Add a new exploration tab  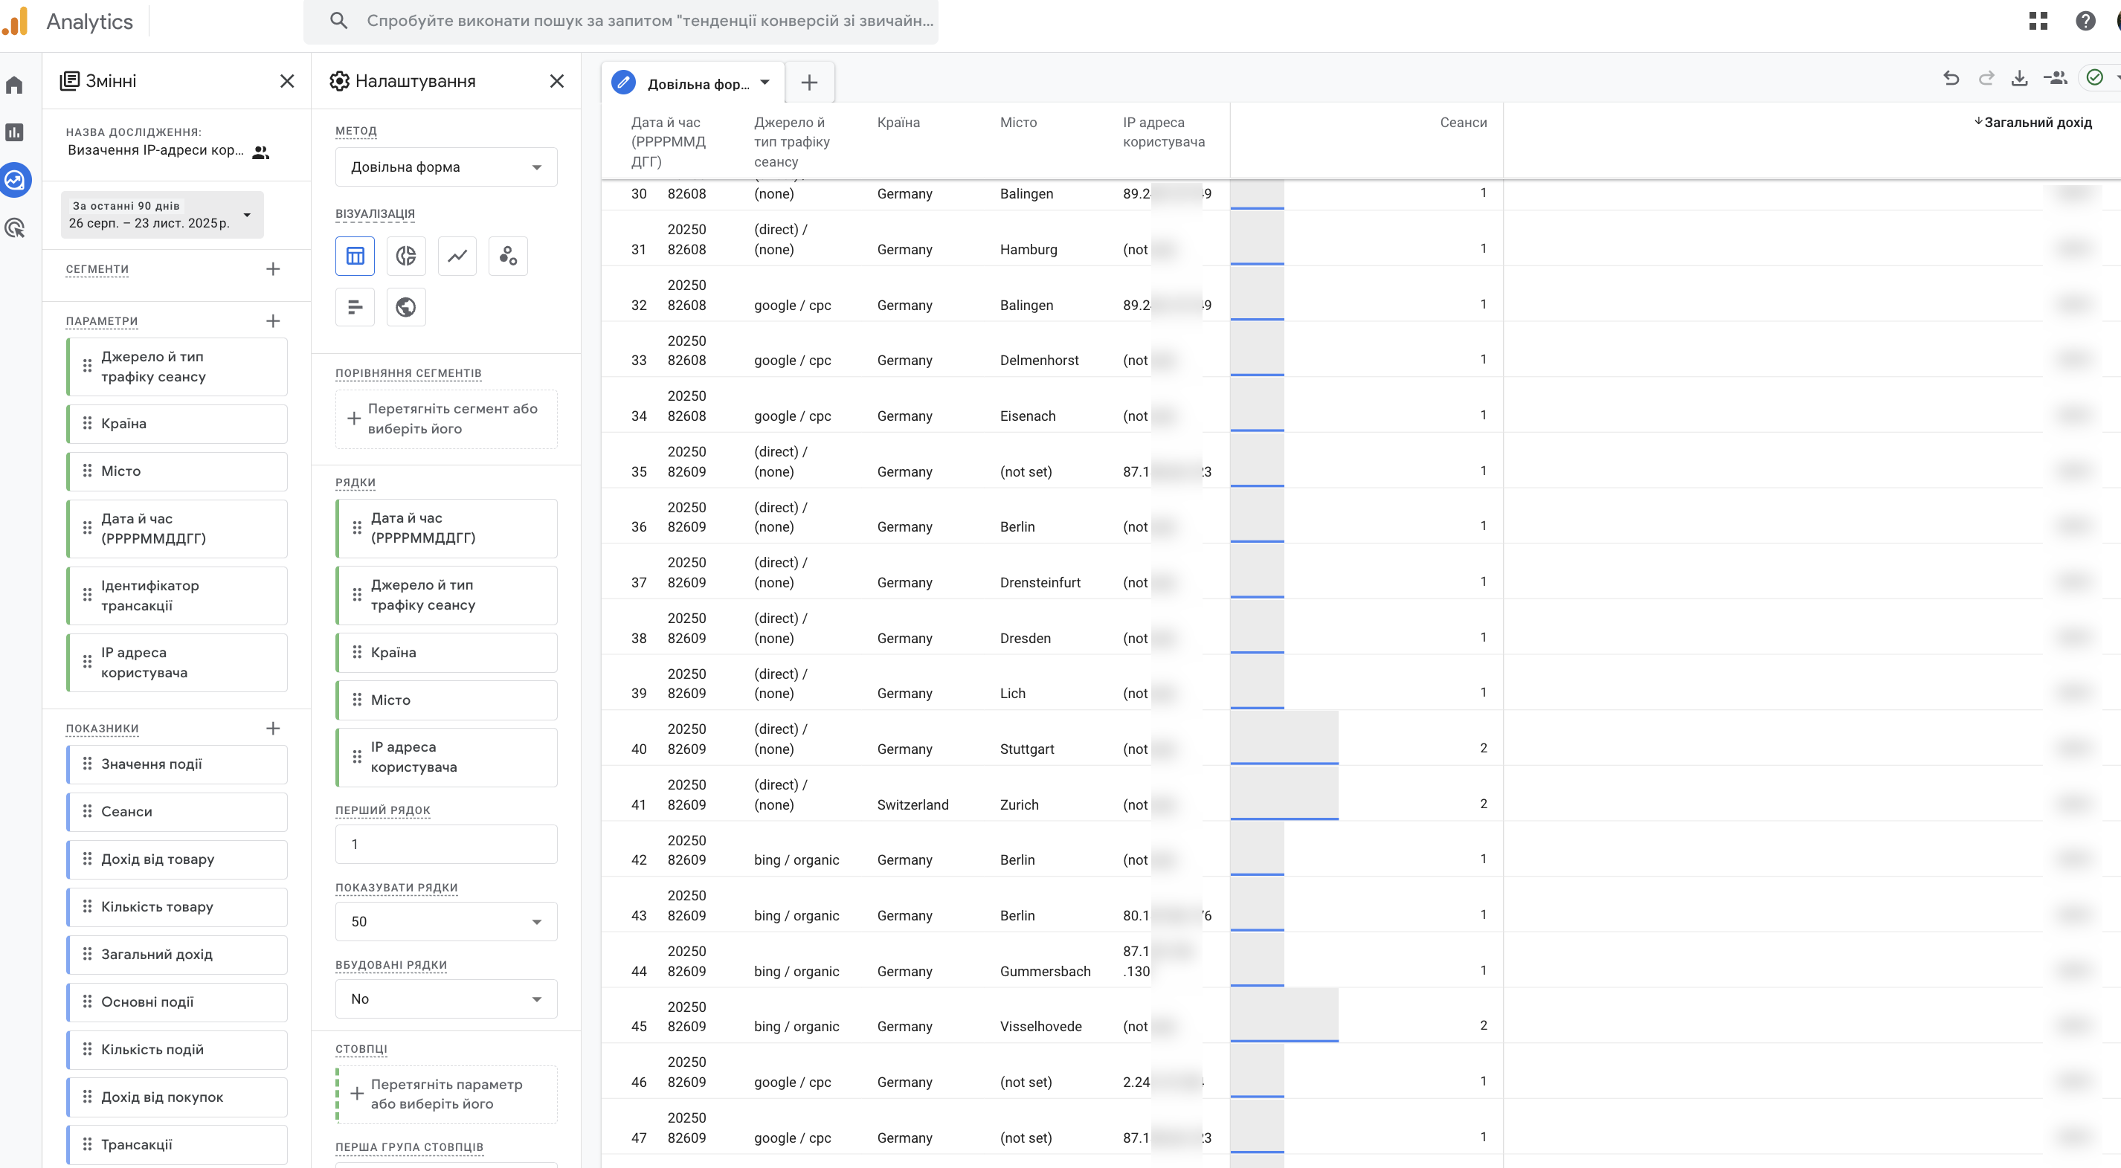click(x=809, y=83)
